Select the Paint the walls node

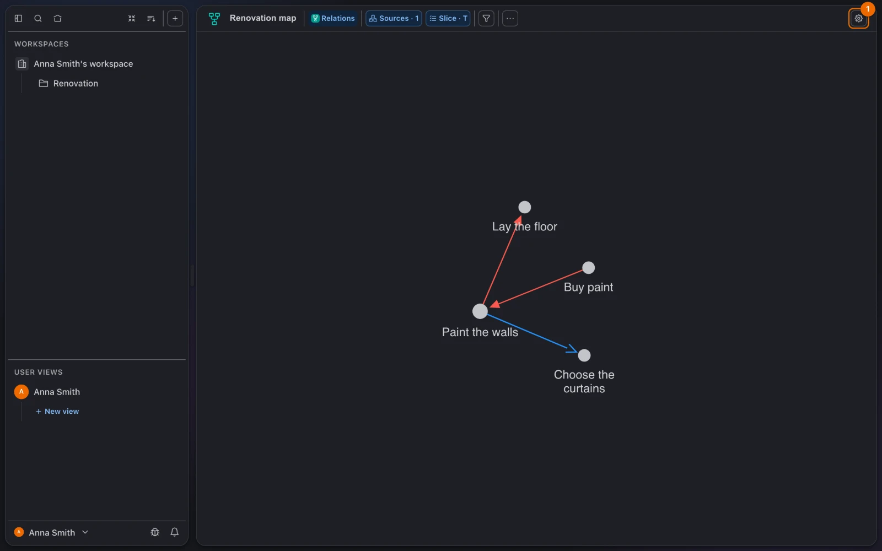pos(480,311)
